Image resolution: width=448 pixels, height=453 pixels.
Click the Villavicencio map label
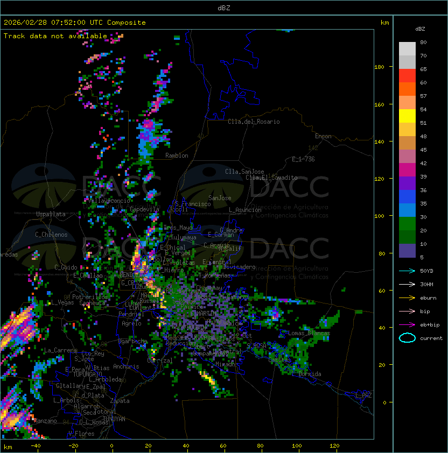(108, 201)
